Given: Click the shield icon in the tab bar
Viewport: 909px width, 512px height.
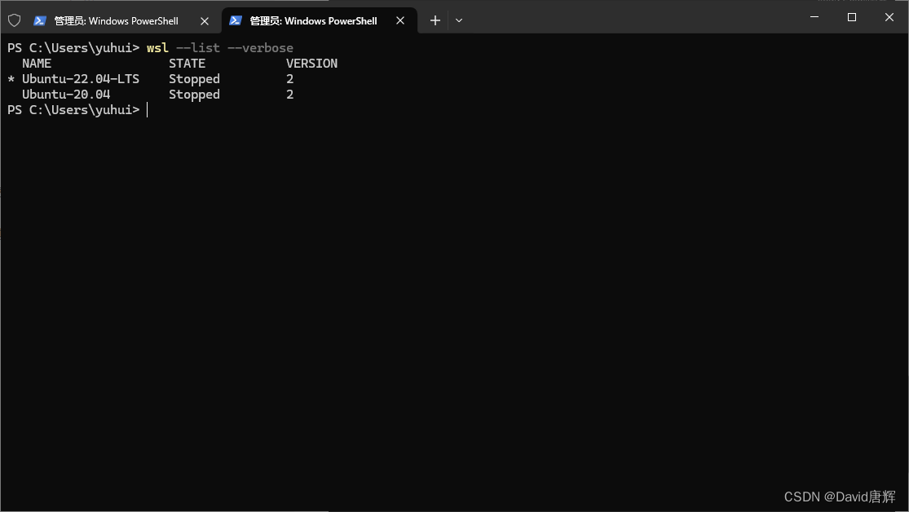Looking at the screenshot, I should point(15,21).
